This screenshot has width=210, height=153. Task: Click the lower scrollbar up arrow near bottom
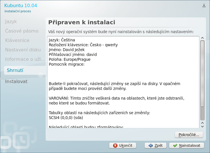202,123
